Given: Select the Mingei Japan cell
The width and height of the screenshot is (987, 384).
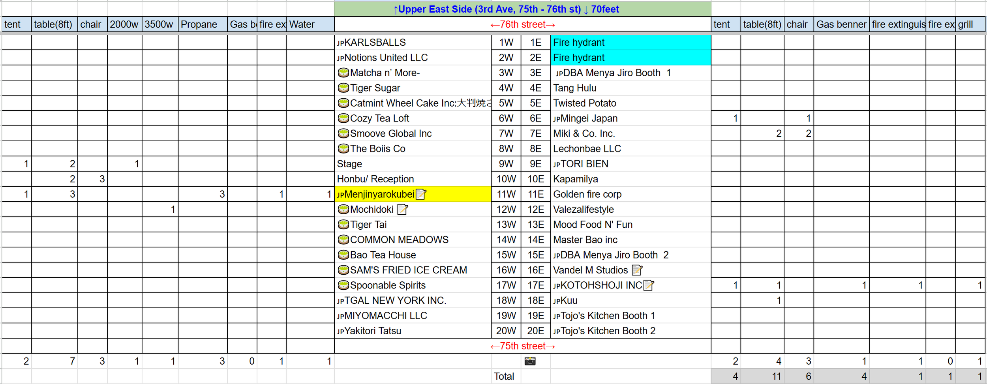Looking at the screenshot, I should pyautogui.click(x=630, y=118).
